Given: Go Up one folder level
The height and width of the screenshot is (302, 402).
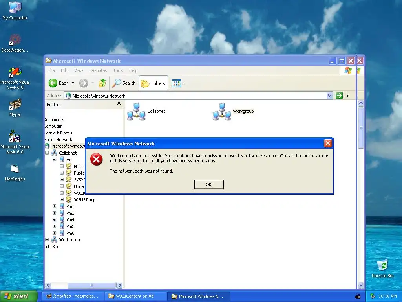Looking at the screenshot, I should point(102,83).
